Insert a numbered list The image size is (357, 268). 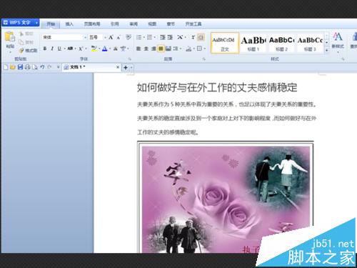click(x=149, y=37)
